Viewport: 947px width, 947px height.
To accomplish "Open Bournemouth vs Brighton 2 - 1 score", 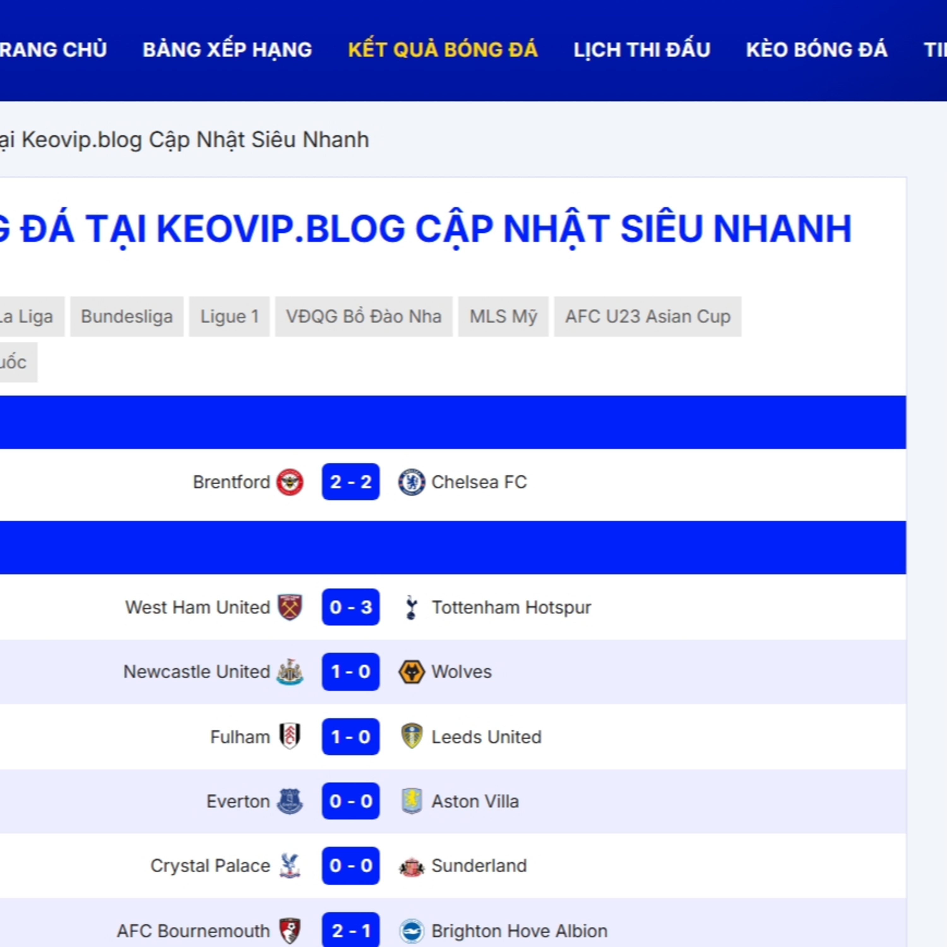I will 350,930.
